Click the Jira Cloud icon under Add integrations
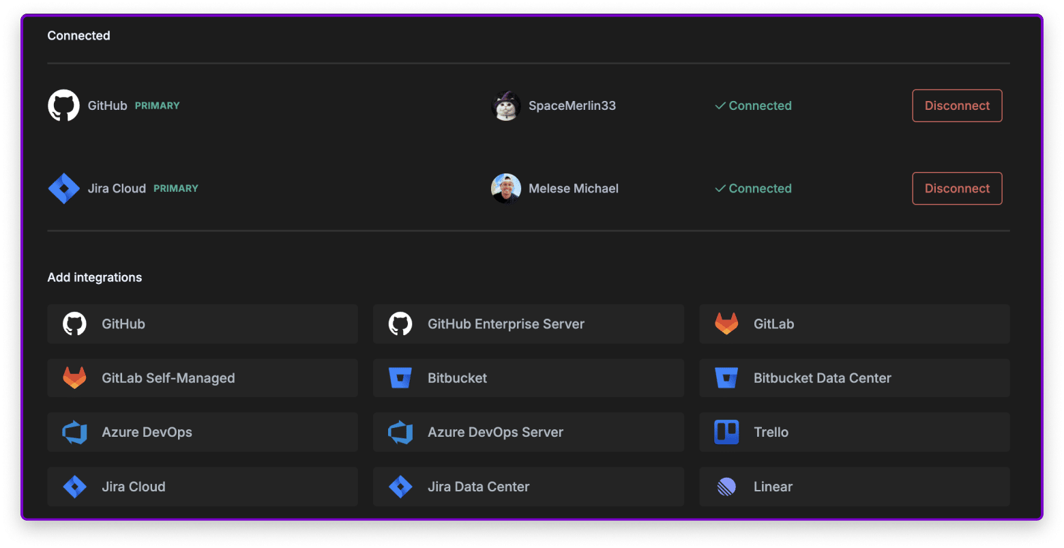Viewport: 1064px width, 548px height. (74, 487)
